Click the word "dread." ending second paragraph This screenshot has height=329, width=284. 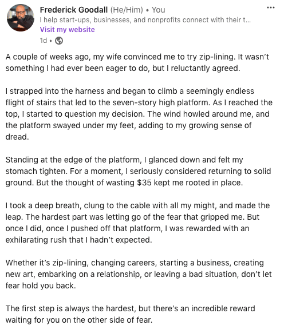17,137
